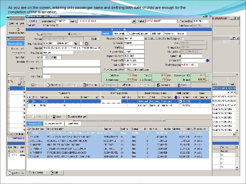Open the calendar icon next to Night field

tap(86, 44)
